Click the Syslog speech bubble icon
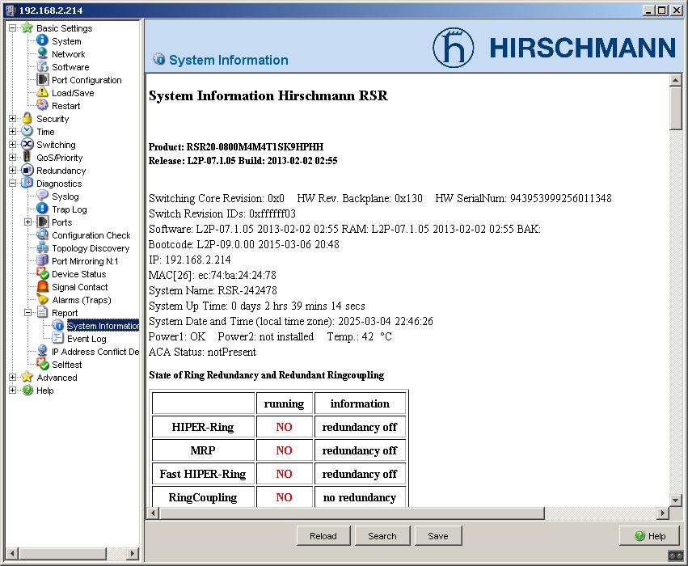 pyautogui.click(x=43, y=196)
